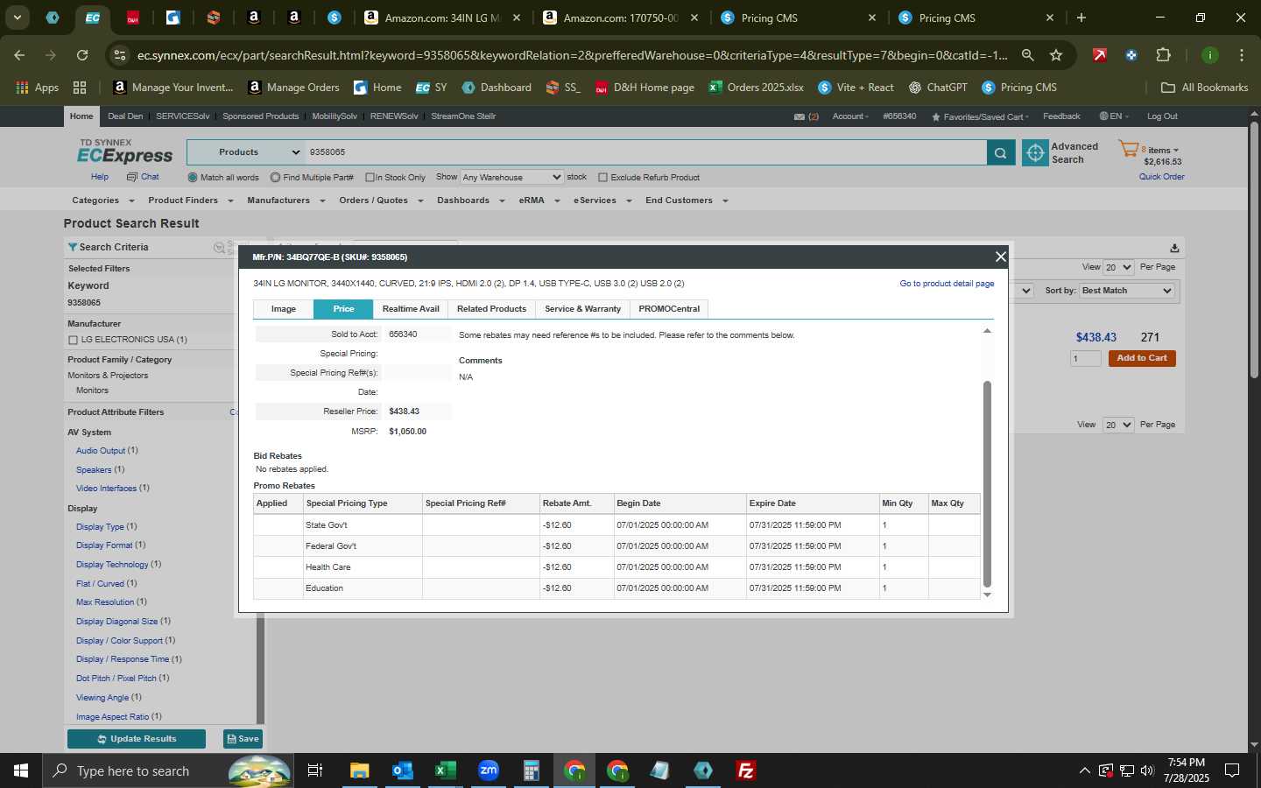This screenshot has width=1261, height=788.
Task: Open Any Warehouse dropdown
Action: coord(511,177)
